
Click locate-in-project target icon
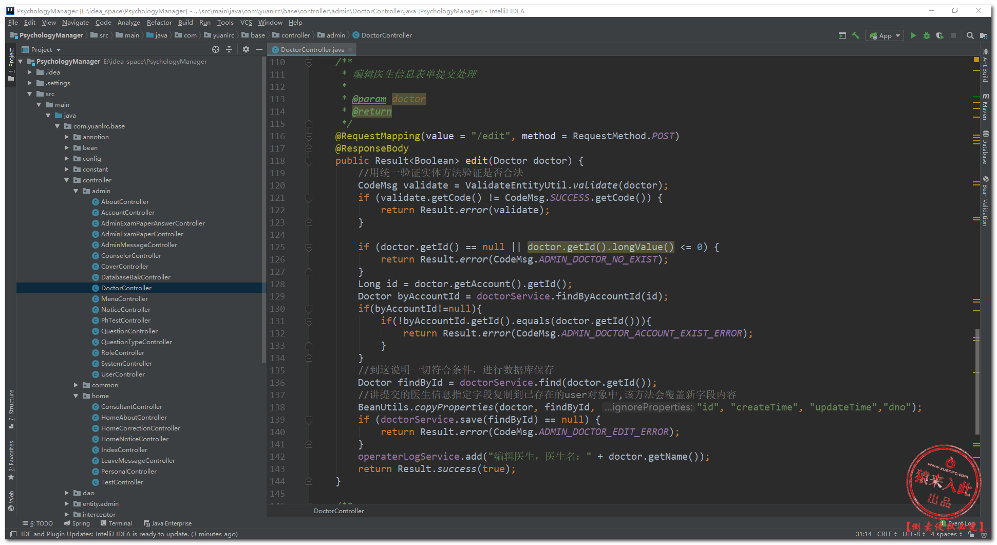coord(216,49)
